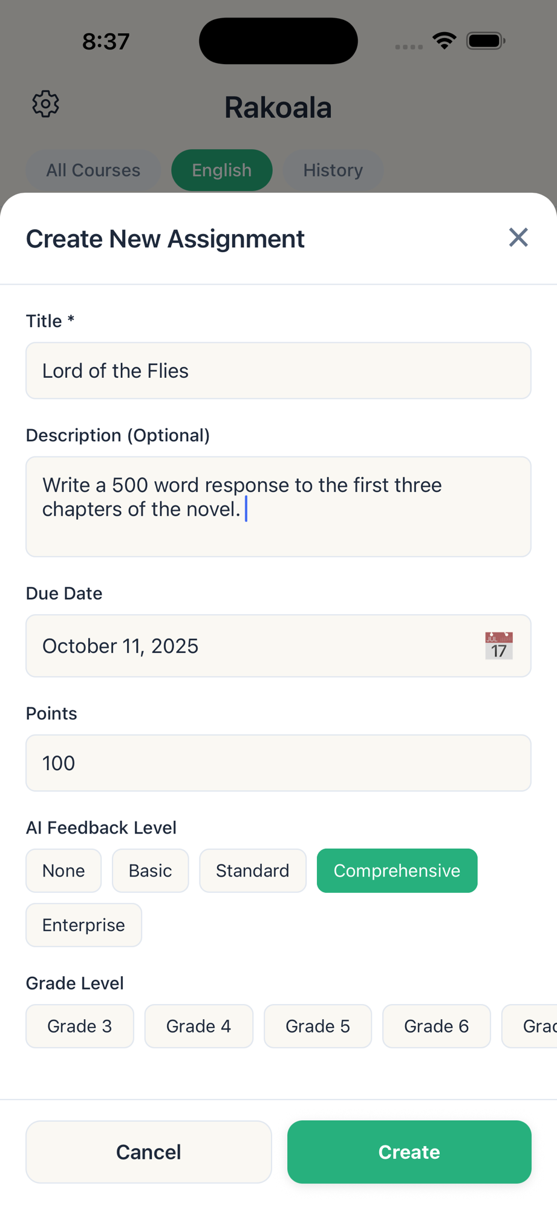
Task: Select Basic AI feedback level
Action: pos(150,870)
